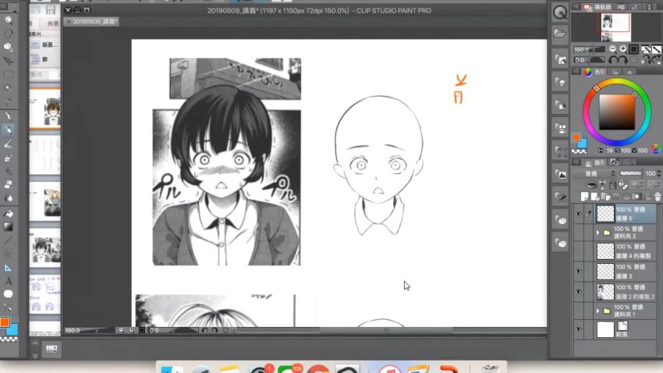Toggle visibility of folder 資料夾 1
This screenshot has height=373, width=663.
pyautogui.click(x=578, y=311)
